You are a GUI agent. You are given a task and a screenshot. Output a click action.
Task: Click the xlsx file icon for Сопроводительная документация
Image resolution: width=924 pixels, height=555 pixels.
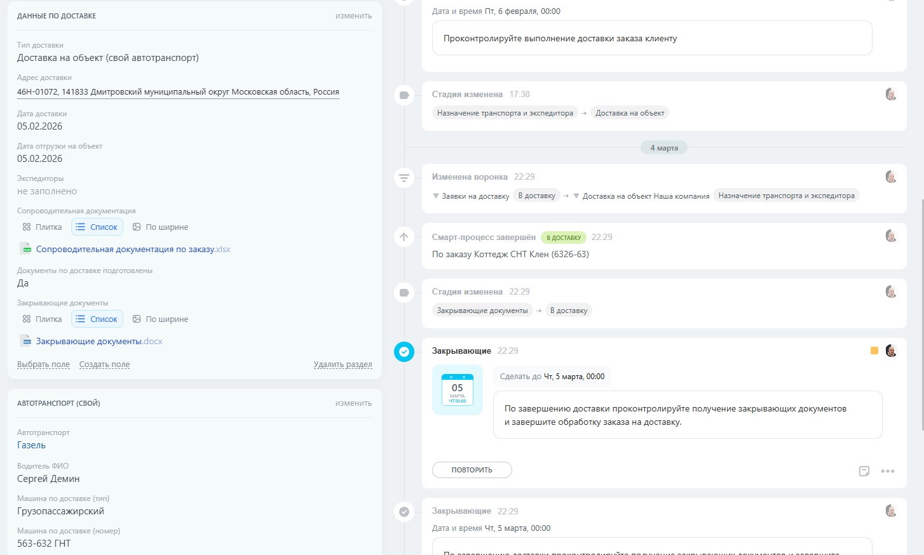(x=25, y=249)
